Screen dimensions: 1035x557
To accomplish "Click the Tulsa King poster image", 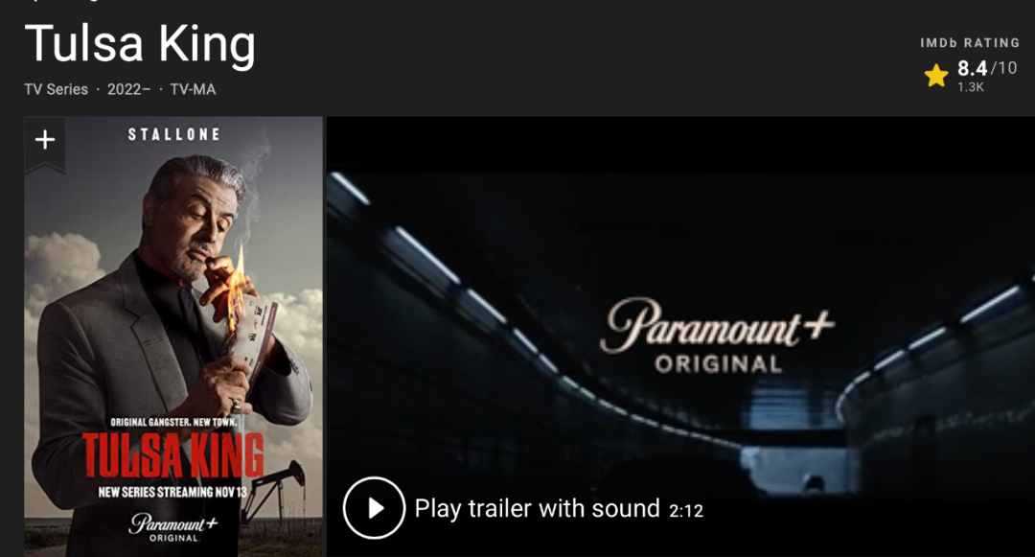I will point(173,337).
